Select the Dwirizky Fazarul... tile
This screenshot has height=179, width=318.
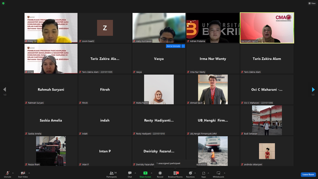point(159,151)
